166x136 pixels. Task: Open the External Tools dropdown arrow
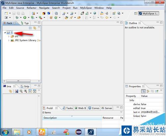click(44, 18)
